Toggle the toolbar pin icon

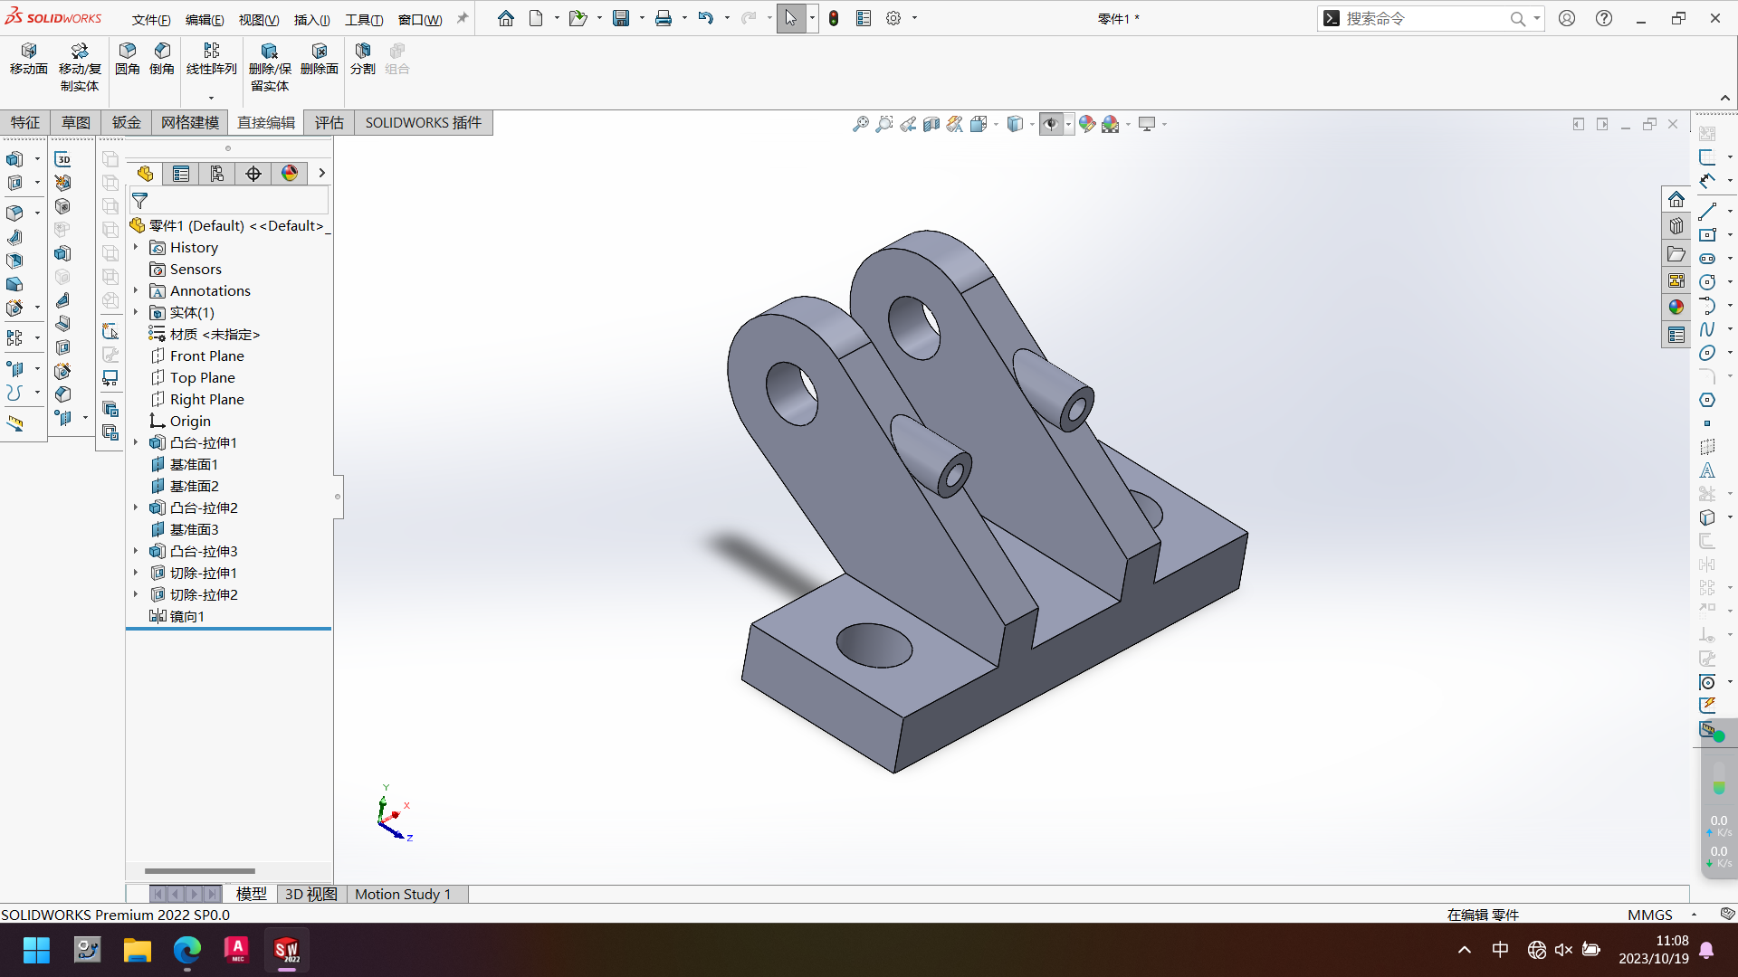point(463,18)
